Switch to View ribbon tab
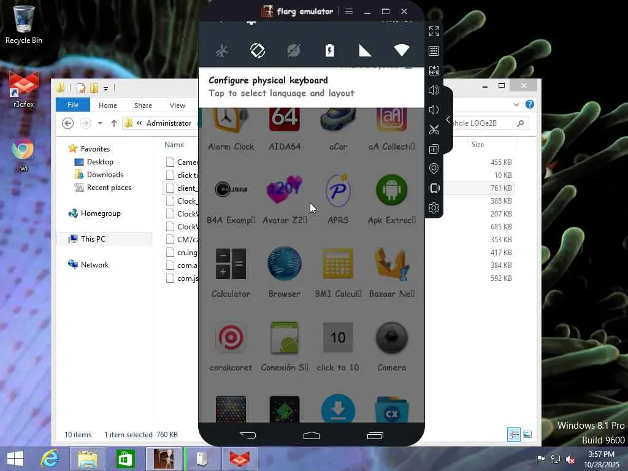This screenshot has width=628, height=471. click(x=177, y=105)
